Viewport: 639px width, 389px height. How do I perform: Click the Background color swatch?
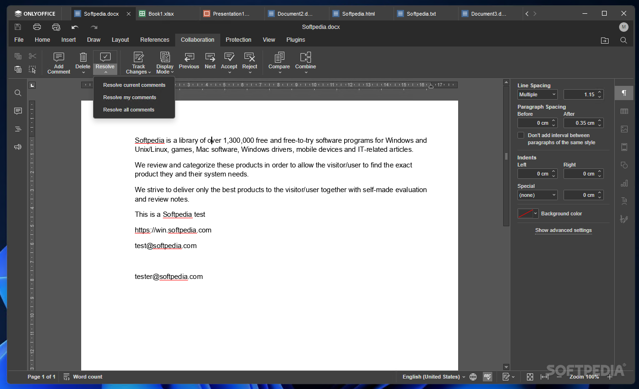(x=526, y=213)
